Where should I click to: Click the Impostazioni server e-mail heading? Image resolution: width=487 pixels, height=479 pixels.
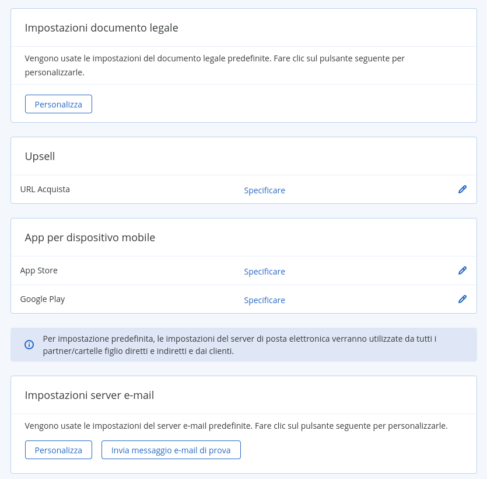coord(89,395)
